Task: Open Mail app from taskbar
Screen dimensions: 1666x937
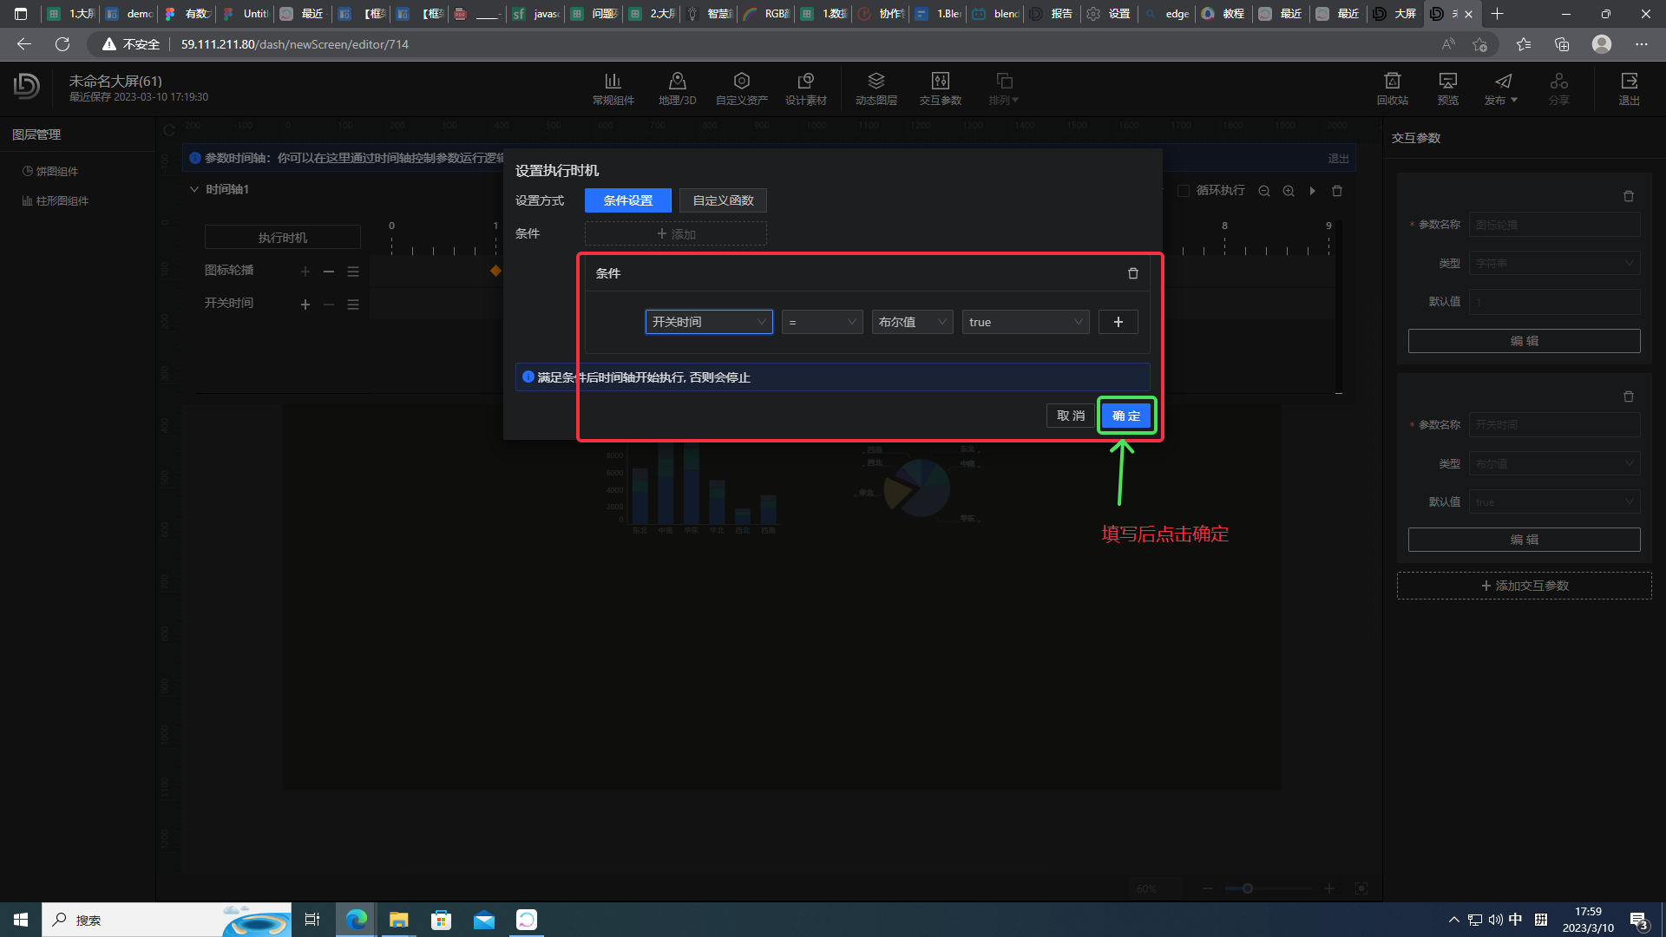Action: tap(484, 920)
